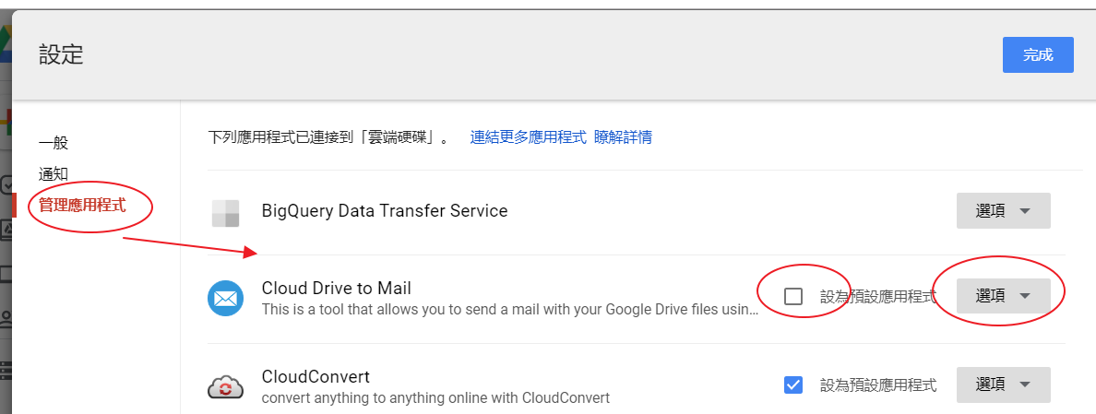The image size is (1096, 414).
Task: Click 設為預設應用程式 label beside CloudConvert
Action: click(x=877, y=385)
